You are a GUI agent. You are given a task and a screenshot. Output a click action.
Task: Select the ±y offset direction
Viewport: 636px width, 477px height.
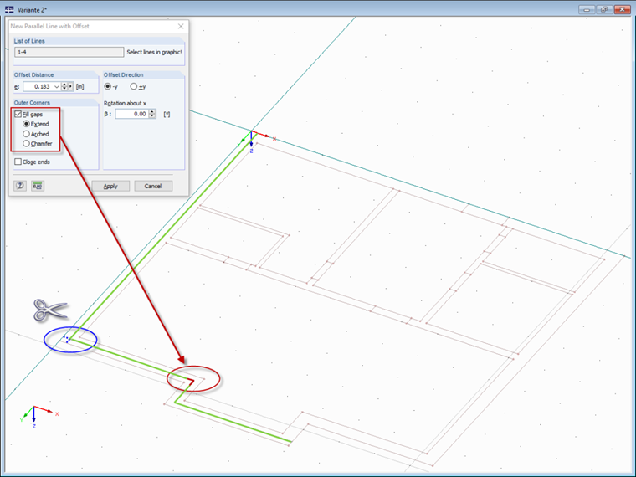133,86
